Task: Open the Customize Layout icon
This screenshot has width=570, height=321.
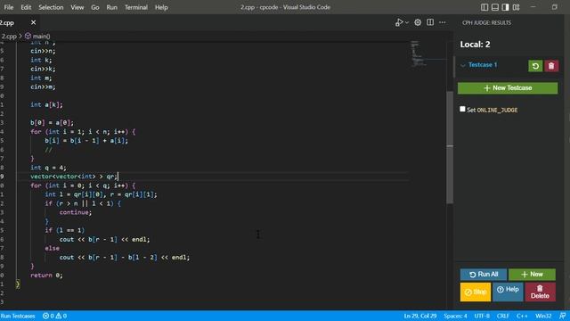Action: pos(516,7)
